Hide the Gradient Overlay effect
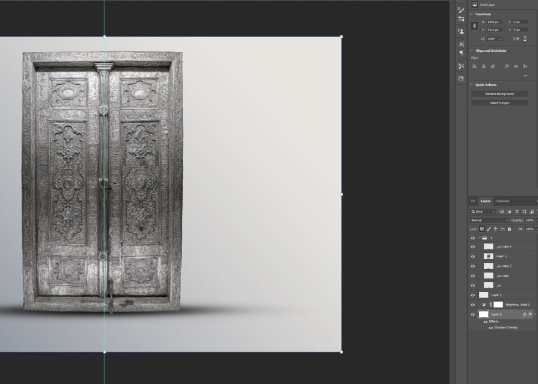 pyautogui.click(x=490, y=327)
